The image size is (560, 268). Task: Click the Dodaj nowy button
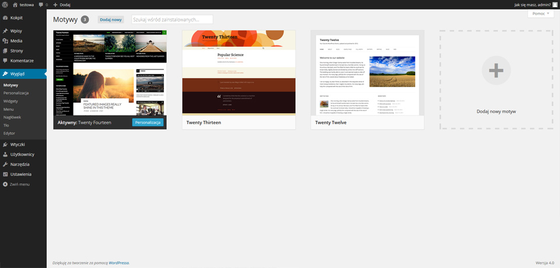[x=111, y=20]
